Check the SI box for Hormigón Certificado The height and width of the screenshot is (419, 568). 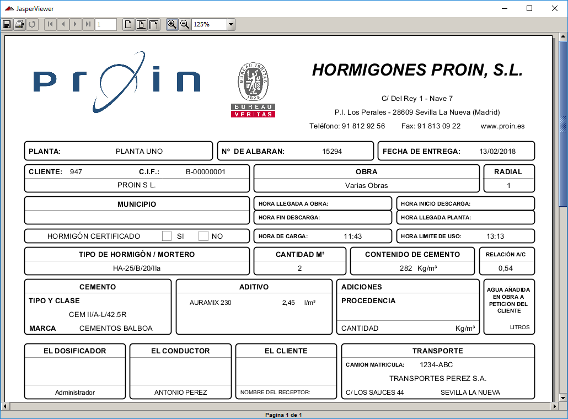click(167, 237)
